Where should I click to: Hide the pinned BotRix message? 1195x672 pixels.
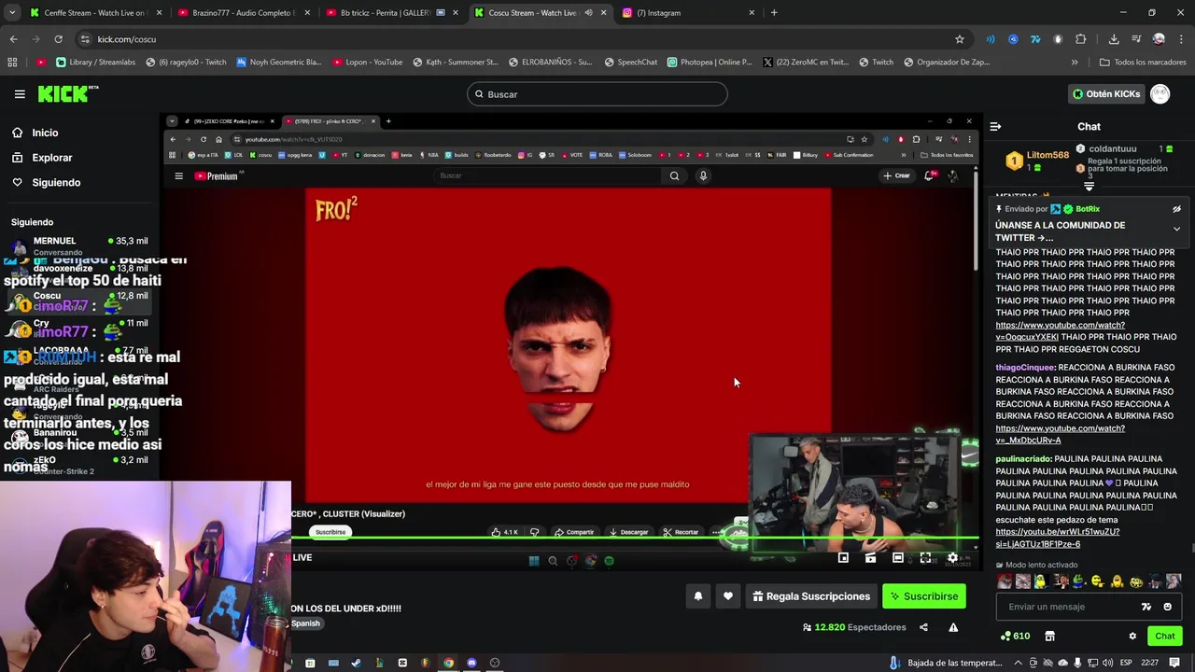pyautogui.click(x=1176, y=209)
